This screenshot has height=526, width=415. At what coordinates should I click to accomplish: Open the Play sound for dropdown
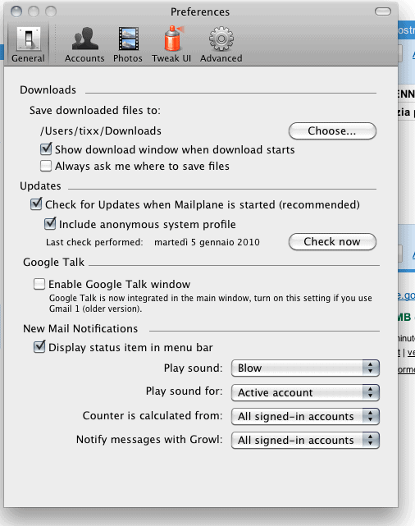click(x=305, y=392)
